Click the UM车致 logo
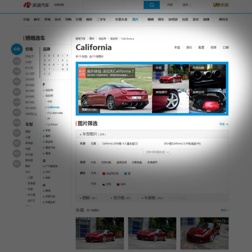This screenshot has width=252, height=252. click(221, 5)
